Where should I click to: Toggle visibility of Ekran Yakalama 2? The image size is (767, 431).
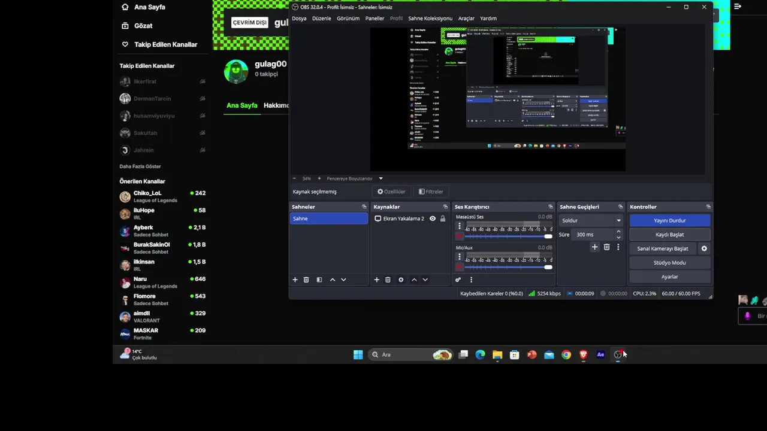433,218
